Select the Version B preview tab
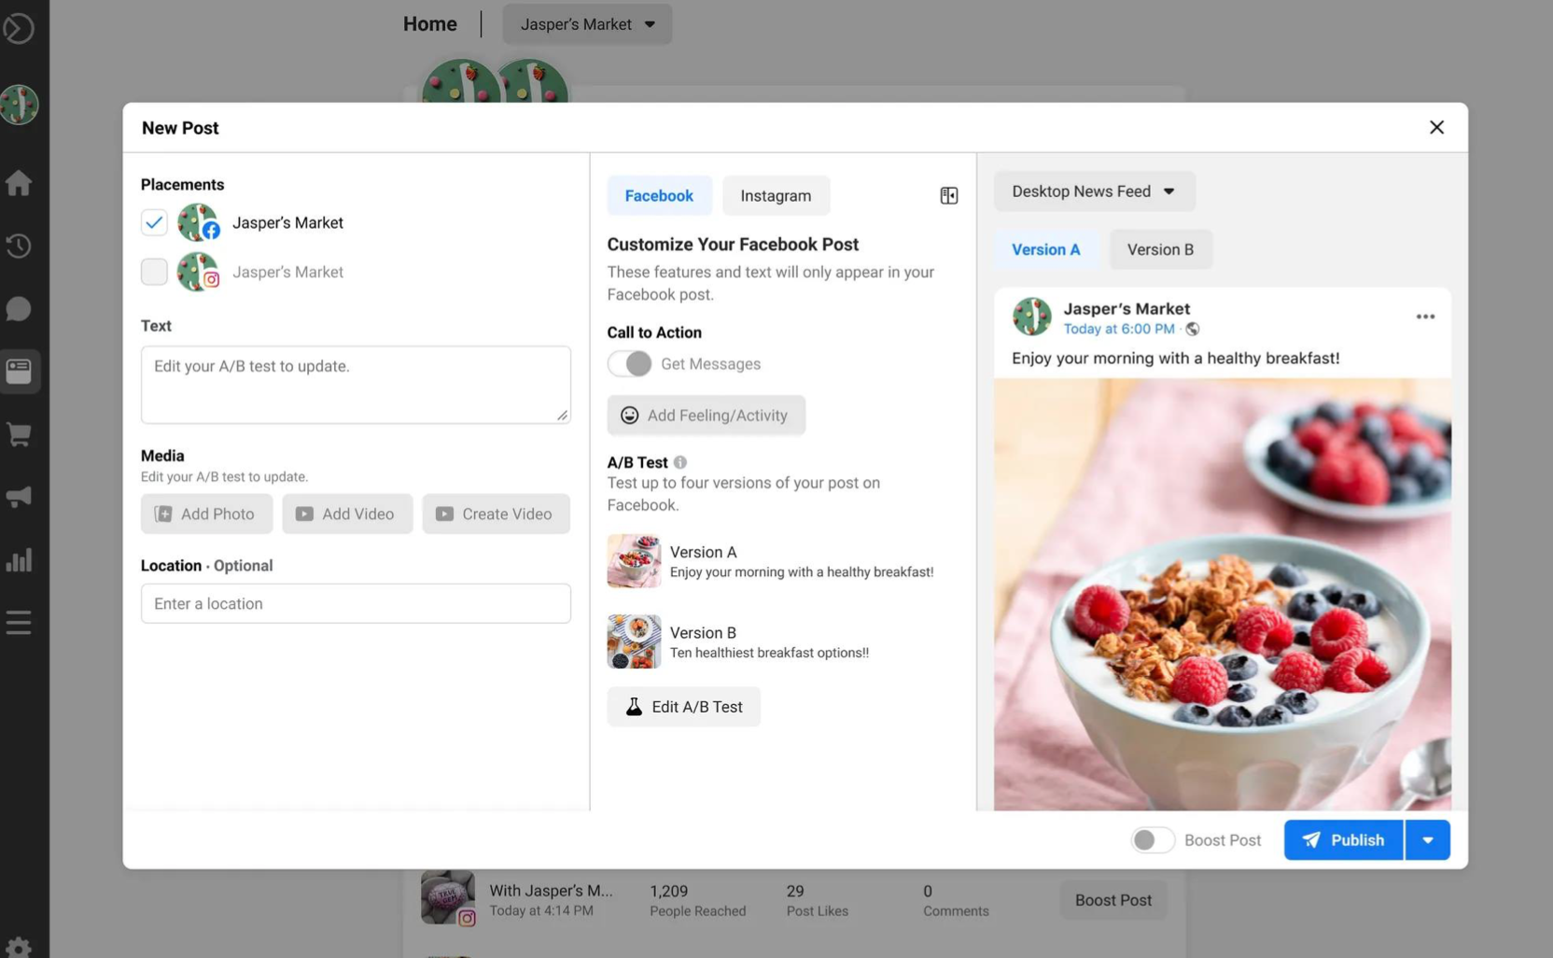The height and width of the screenshot is (958, 1553). tap(1159, 249)
